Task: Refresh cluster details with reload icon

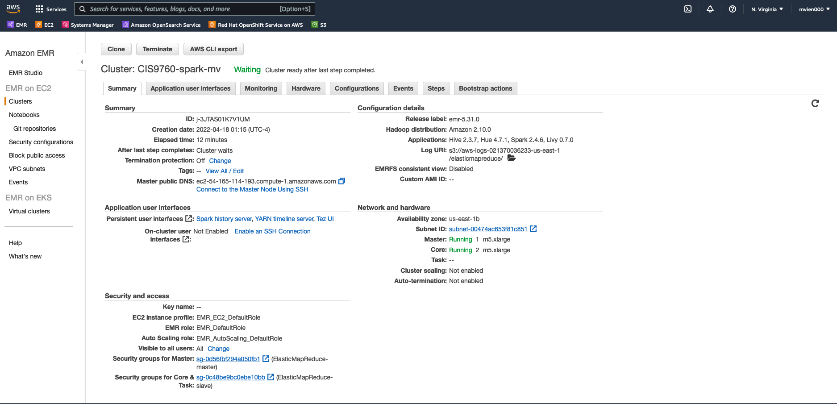Action: (815, 104)
